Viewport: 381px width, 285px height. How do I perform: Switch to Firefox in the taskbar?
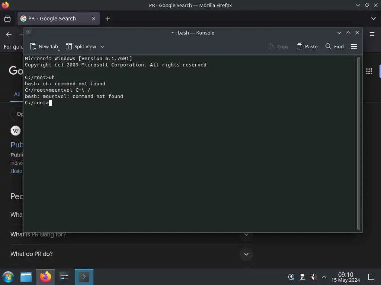(x=45, y=277)
